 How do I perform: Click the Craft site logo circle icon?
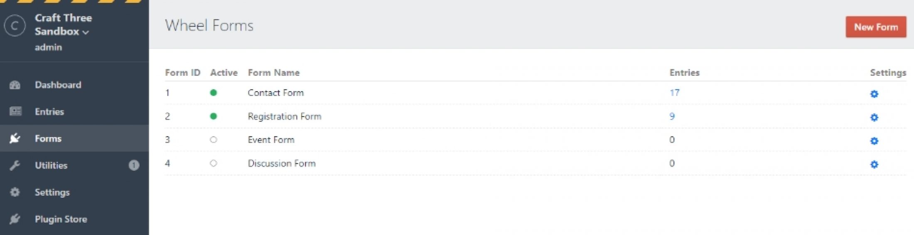pyautogui.click(x=15, y=26)
